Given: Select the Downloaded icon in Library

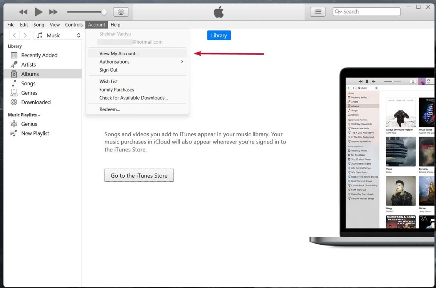Looking at the screenshot, I should pyautogui.click(x=14, y=102).
